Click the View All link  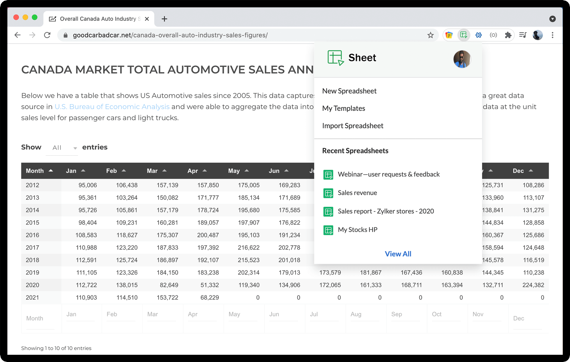click(x=398, y=254)
